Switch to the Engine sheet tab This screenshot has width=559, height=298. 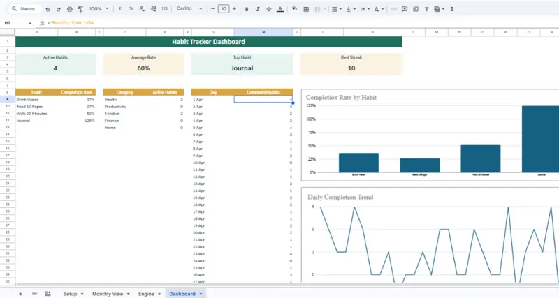146,294
